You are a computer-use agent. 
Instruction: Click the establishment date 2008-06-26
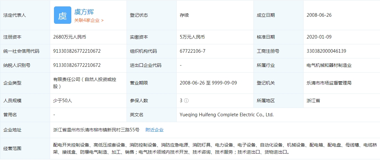click(319, 15)
